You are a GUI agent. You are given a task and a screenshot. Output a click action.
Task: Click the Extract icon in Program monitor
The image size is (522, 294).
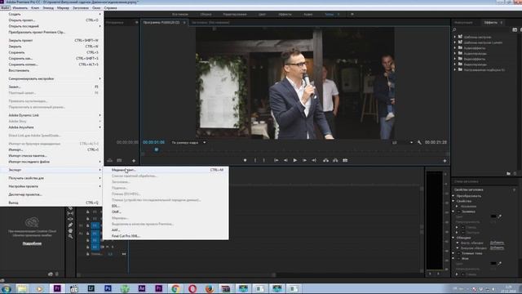click(x=335, y=160)
